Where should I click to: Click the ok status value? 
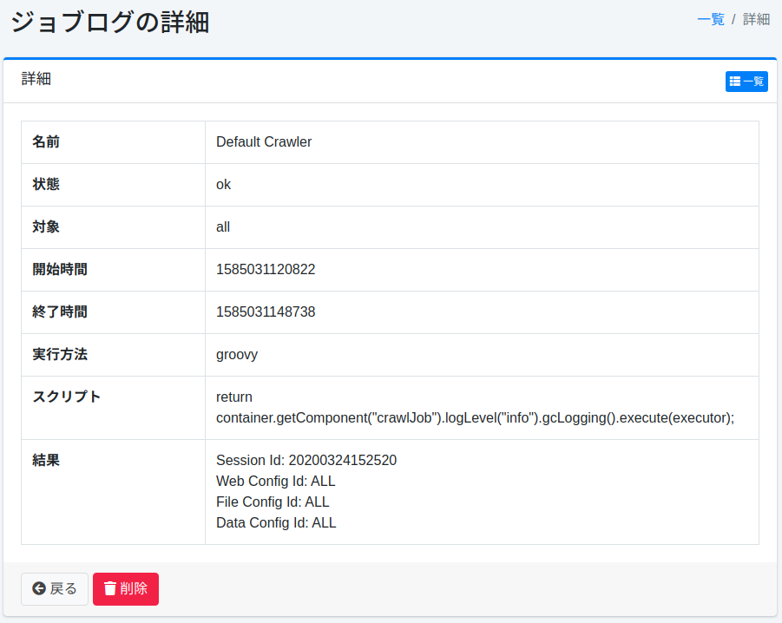click(x=223, y=184)
